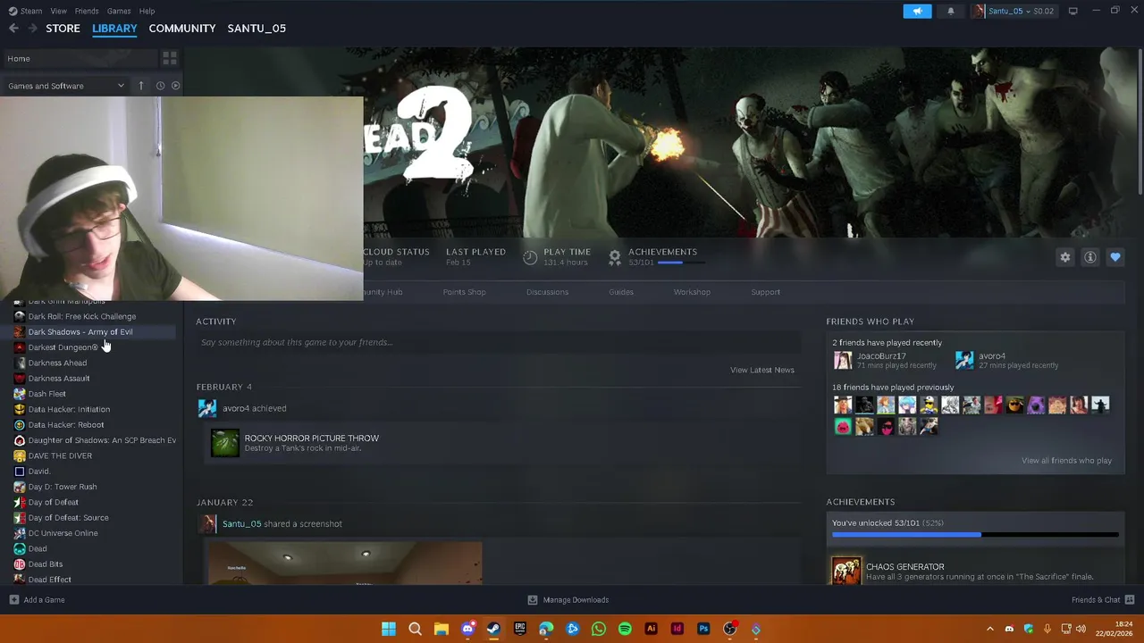Click Rocky Horror Picture Throw achievement icon
Viewport: 1144px width, 643px height.
pyautogui.click(x=225, y=443)
